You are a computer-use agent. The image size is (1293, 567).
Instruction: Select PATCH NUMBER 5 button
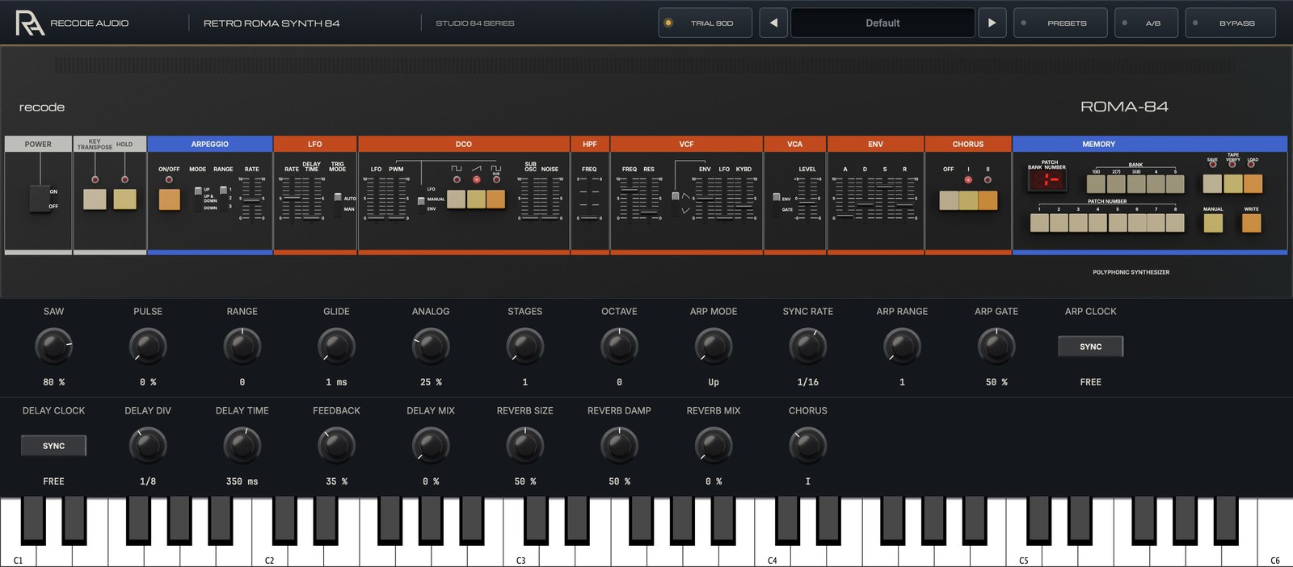[1117, 223]
